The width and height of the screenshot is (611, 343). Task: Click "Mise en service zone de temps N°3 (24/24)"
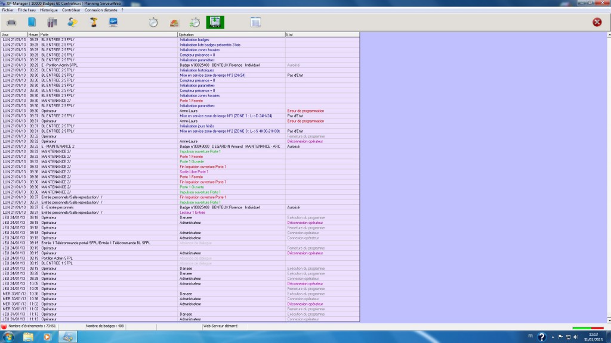coord(212,76)
